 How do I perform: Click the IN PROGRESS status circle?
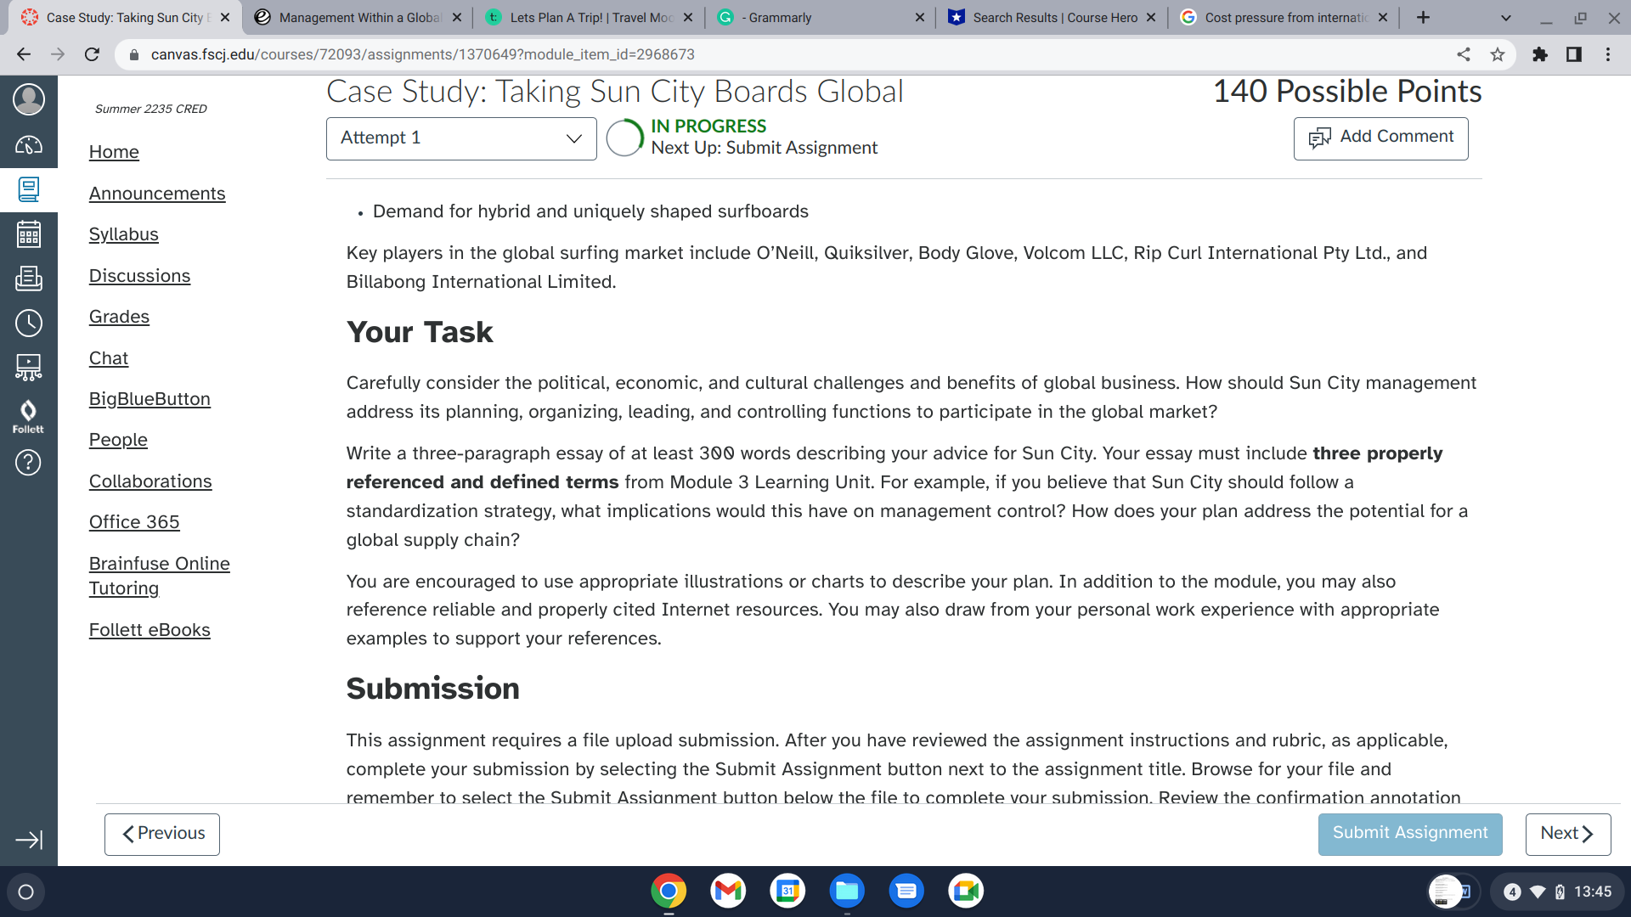[x=624, y=138]
